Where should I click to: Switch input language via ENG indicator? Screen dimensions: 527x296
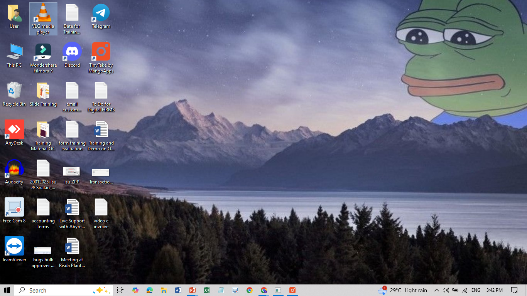pyautogui.click(x=476, y=290)
